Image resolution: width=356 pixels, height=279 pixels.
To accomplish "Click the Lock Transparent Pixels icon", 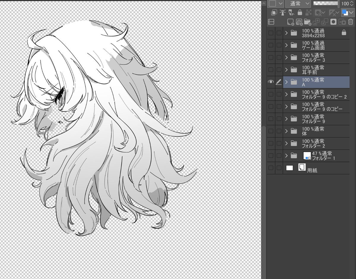I will tap(309, 12).
